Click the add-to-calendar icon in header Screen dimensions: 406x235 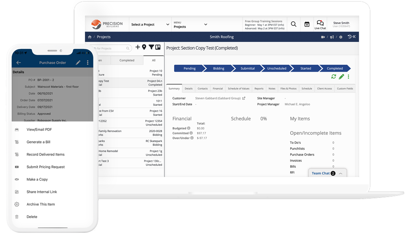pyautogui.click(x=307, y=24)
